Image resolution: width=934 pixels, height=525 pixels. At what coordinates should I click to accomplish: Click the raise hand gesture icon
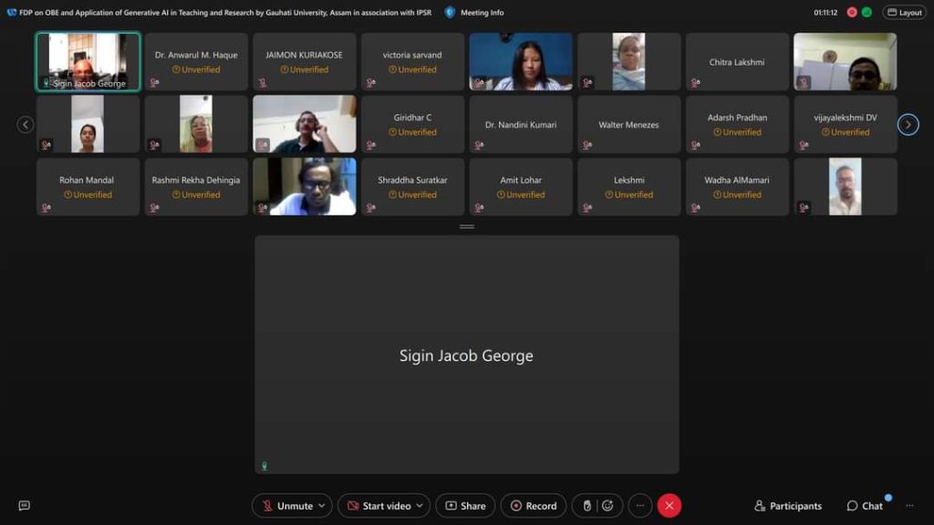point(588,506)
